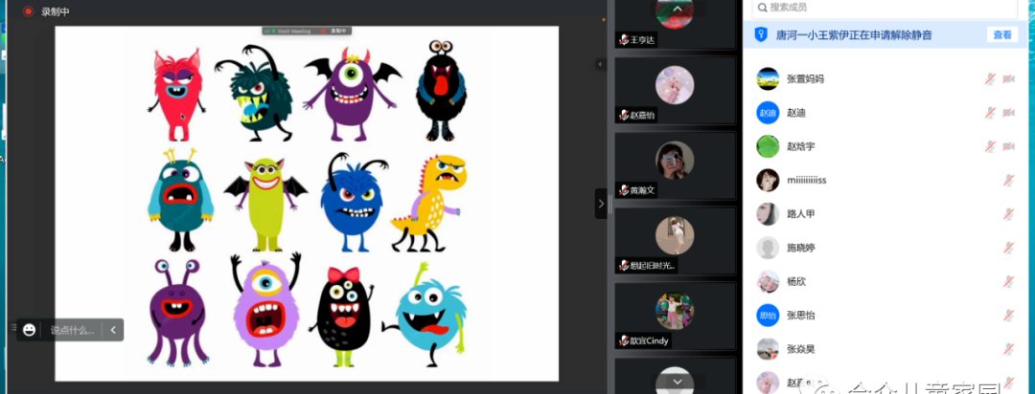Click member name 张萱妈妈

805,79
